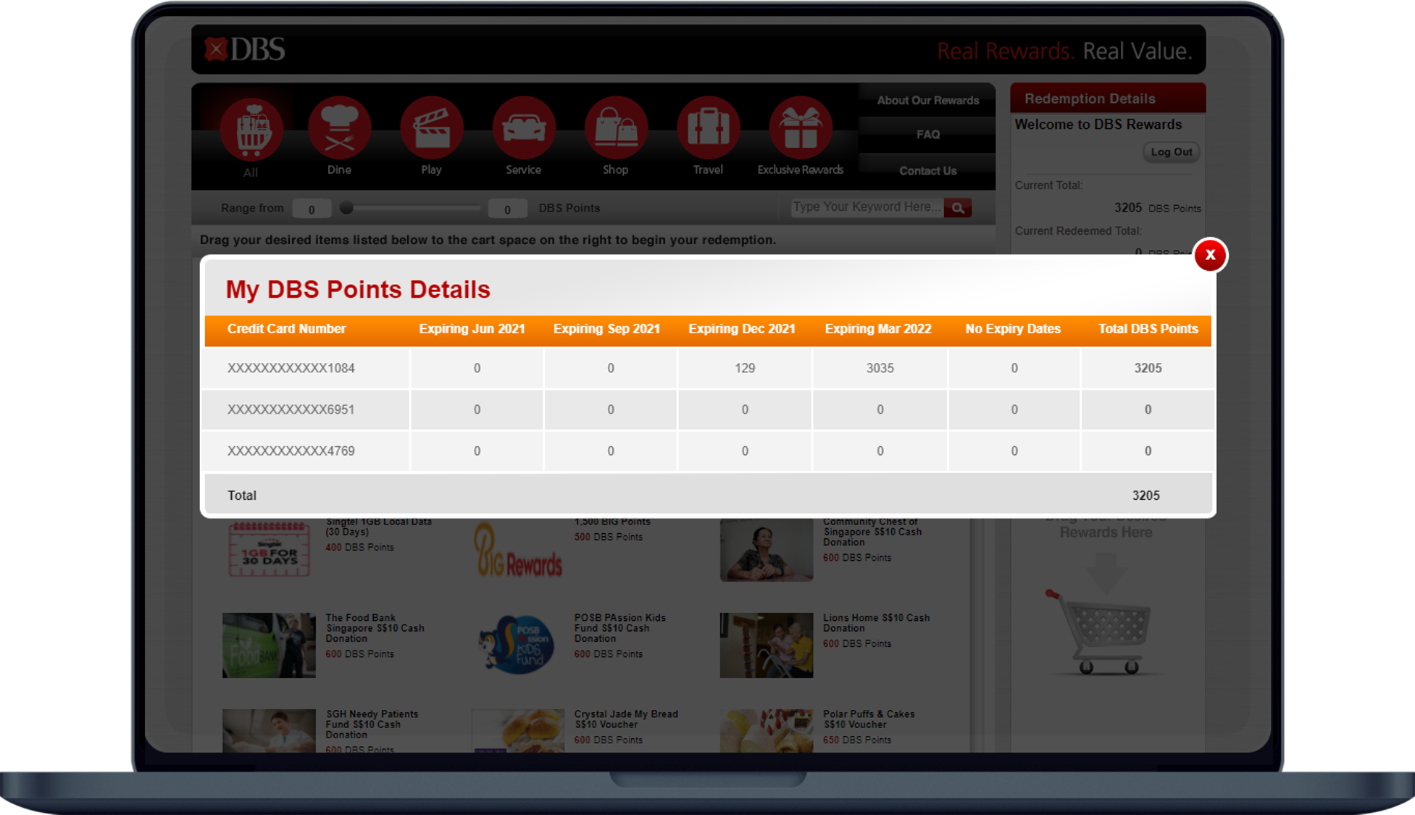Open The Food Bank Singapore thumbnail
1415x815 pixels.
click(x=269, y=645)
